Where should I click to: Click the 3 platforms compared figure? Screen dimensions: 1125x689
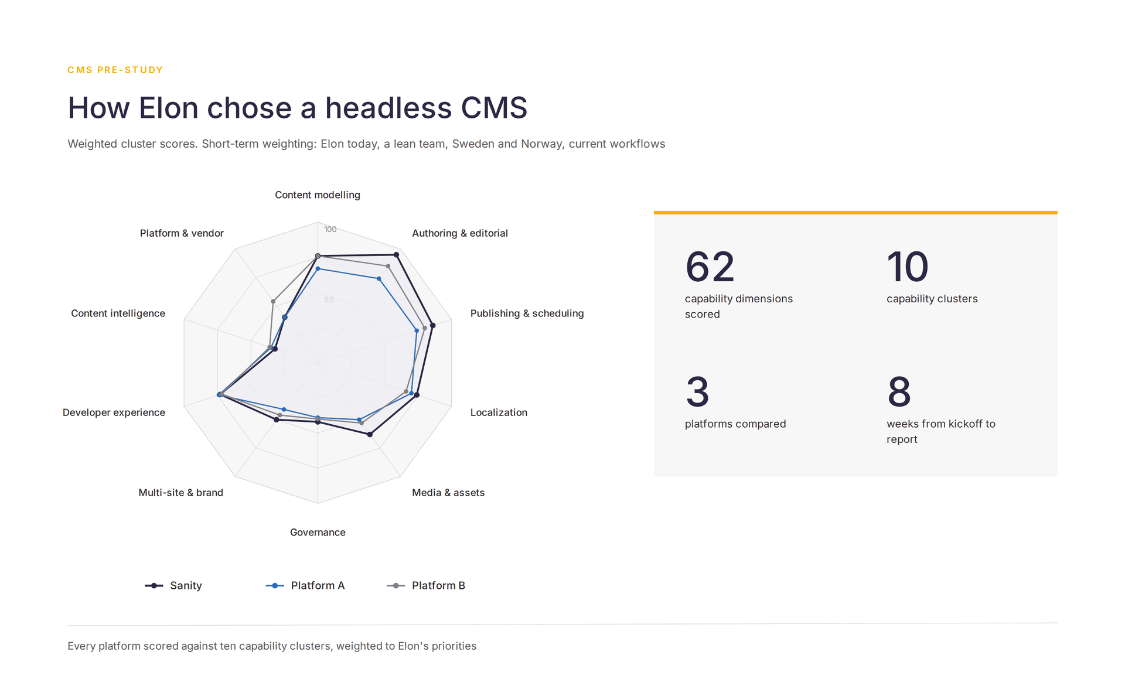point(697,392)
